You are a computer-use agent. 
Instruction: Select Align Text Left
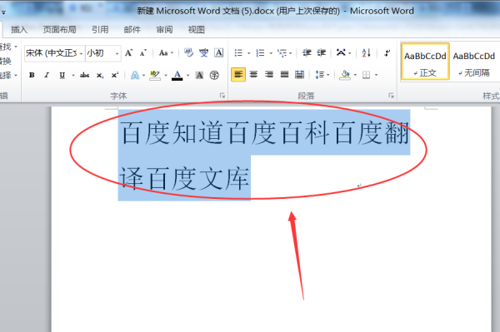point(238,75)
